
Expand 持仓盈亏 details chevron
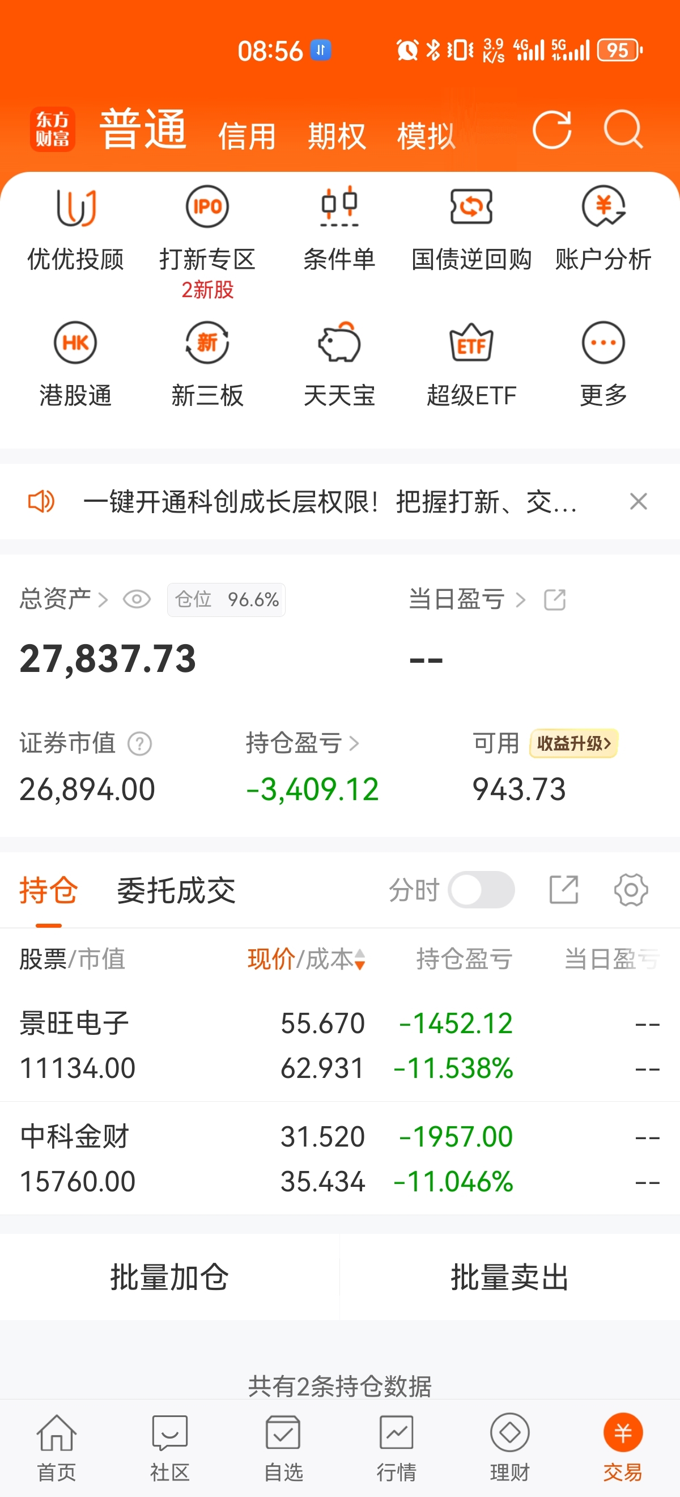(354, 743)
